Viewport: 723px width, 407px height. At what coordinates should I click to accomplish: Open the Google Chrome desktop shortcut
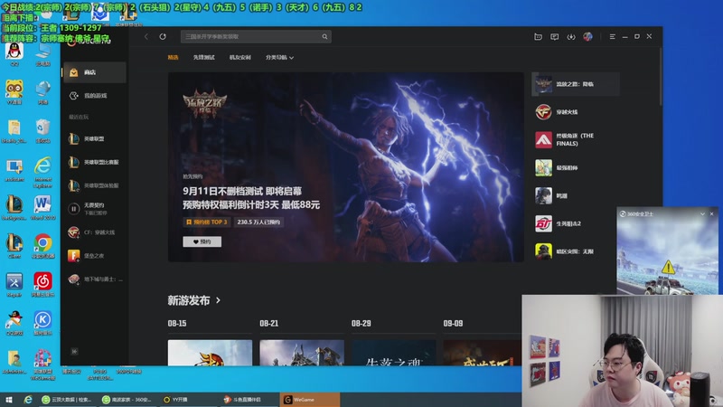(x=42, y=246)
